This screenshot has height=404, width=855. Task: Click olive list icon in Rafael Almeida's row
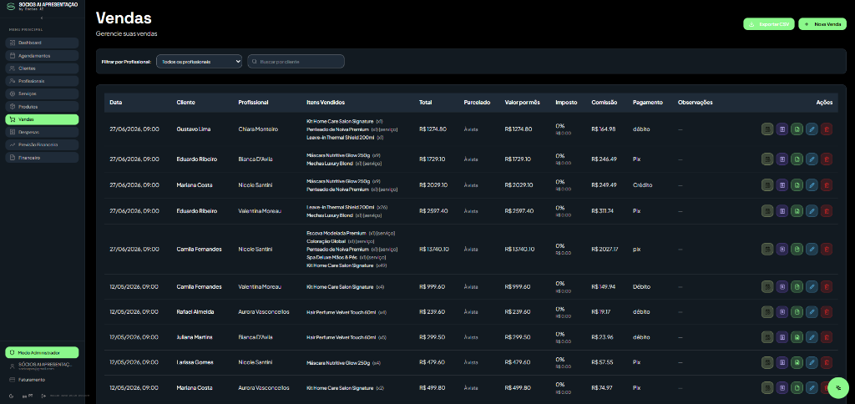point(767,312)
